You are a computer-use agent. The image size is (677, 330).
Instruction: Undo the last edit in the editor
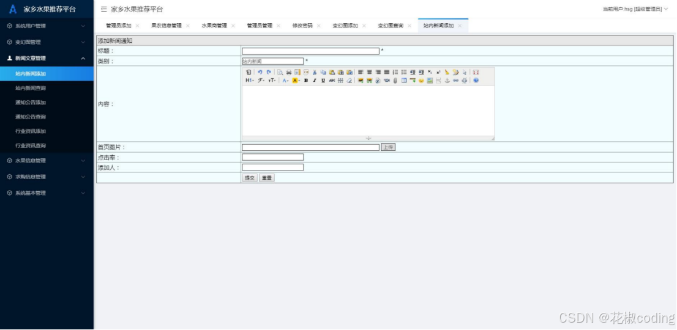(x=260, y=72)
